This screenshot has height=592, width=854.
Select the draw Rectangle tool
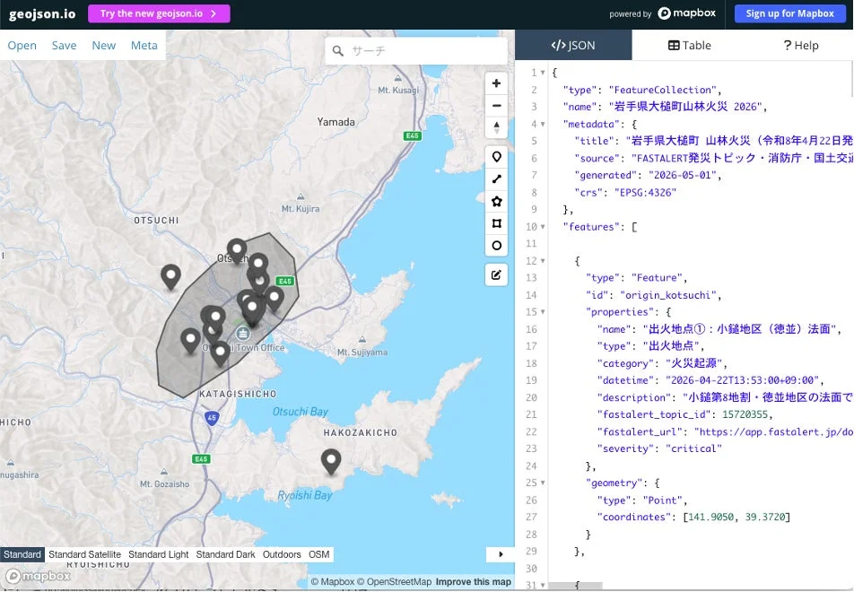tap(496, 223)
